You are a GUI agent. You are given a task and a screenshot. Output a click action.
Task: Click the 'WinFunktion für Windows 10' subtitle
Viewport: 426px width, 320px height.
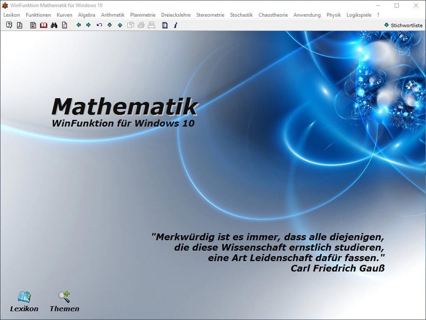(123, 123)
